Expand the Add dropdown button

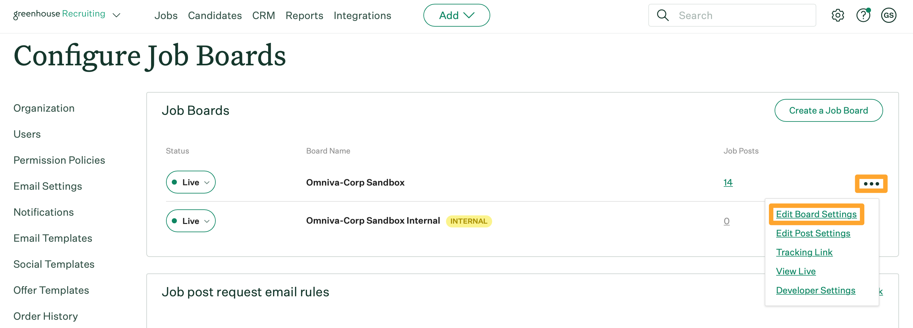(x=456, y=15)
